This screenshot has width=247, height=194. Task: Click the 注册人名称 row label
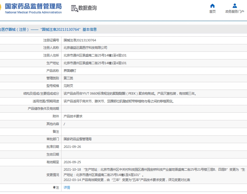[51, 48]
